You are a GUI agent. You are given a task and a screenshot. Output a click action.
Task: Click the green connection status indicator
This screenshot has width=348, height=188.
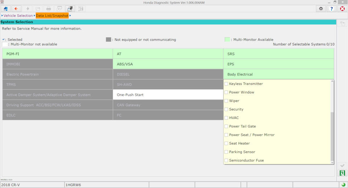click(x=343, y=185)
